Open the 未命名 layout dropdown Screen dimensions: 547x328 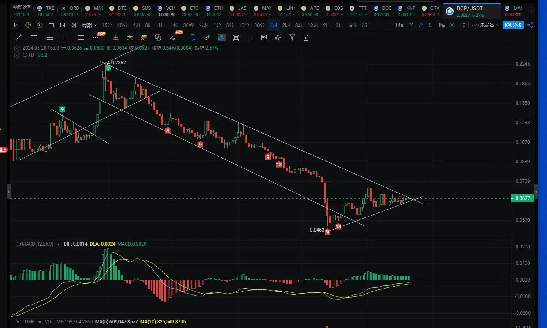(486, 25)
